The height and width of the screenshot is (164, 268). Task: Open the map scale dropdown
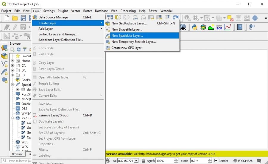tap(136, 161)
